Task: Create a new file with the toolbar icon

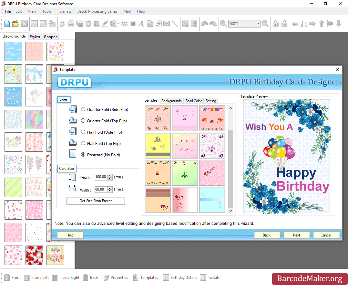Action: 7,24
